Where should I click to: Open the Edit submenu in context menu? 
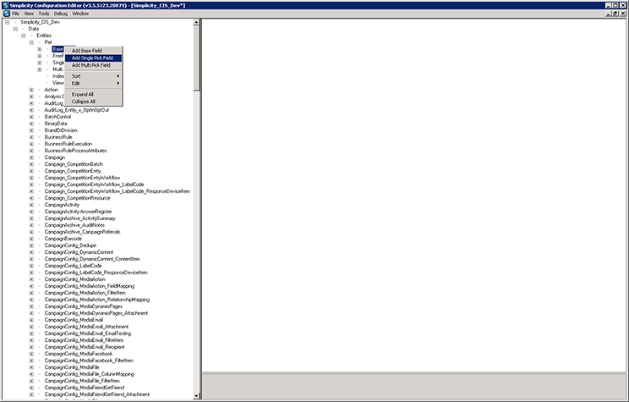[94, 84]
